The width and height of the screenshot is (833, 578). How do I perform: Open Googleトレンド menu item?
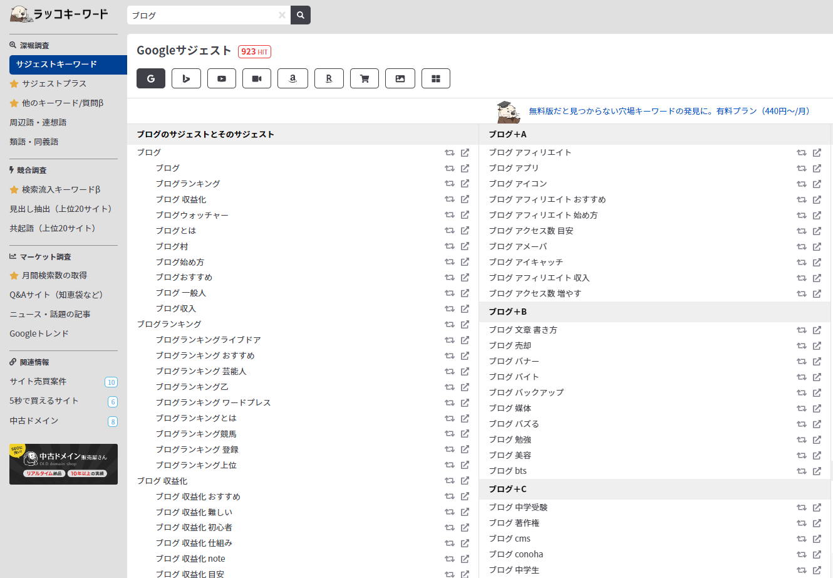point(39,334)
